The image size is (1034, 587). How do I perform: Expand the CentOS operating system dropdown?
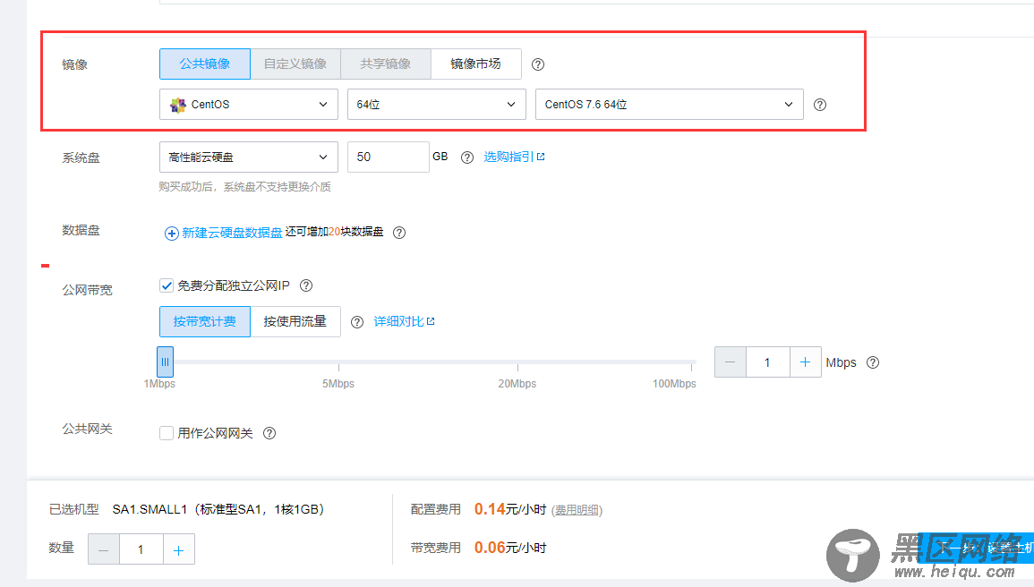249,104
